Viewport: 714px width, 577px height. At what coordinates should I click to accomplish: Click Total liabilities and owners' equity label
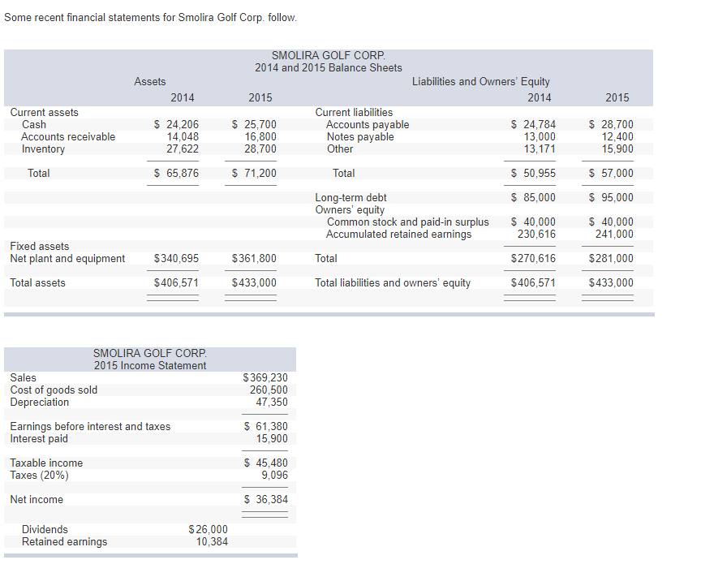click(x=394, y=282)
